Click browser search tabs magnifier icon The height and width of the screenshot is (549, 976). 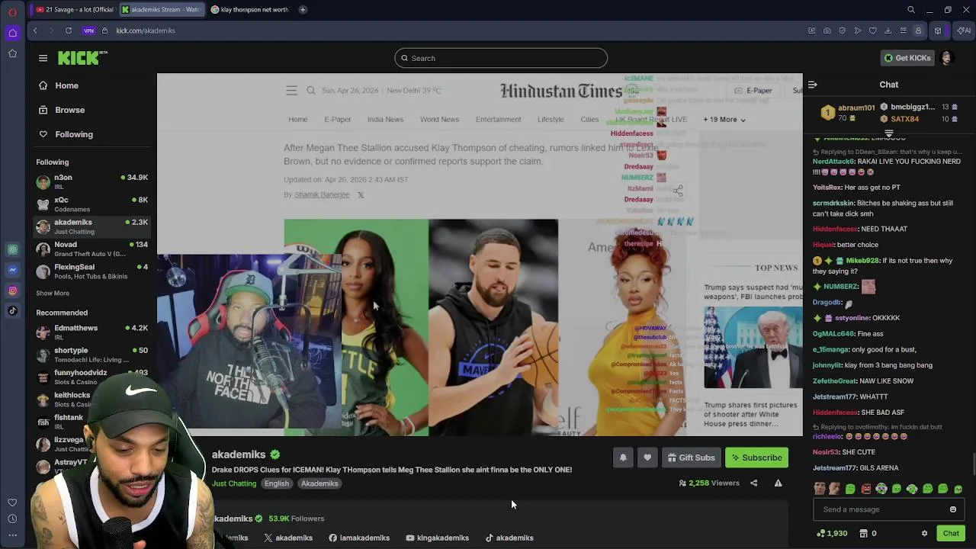[x=911, y=10]
